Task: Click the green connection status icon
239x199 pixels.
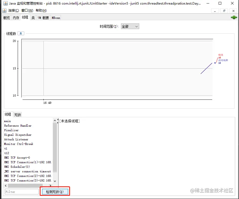Action: click(234, 17)
